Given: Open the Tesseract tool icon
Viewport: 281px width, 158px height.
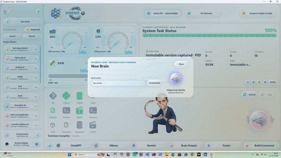Looking at the screenshot, I should (x=93, y=111).
